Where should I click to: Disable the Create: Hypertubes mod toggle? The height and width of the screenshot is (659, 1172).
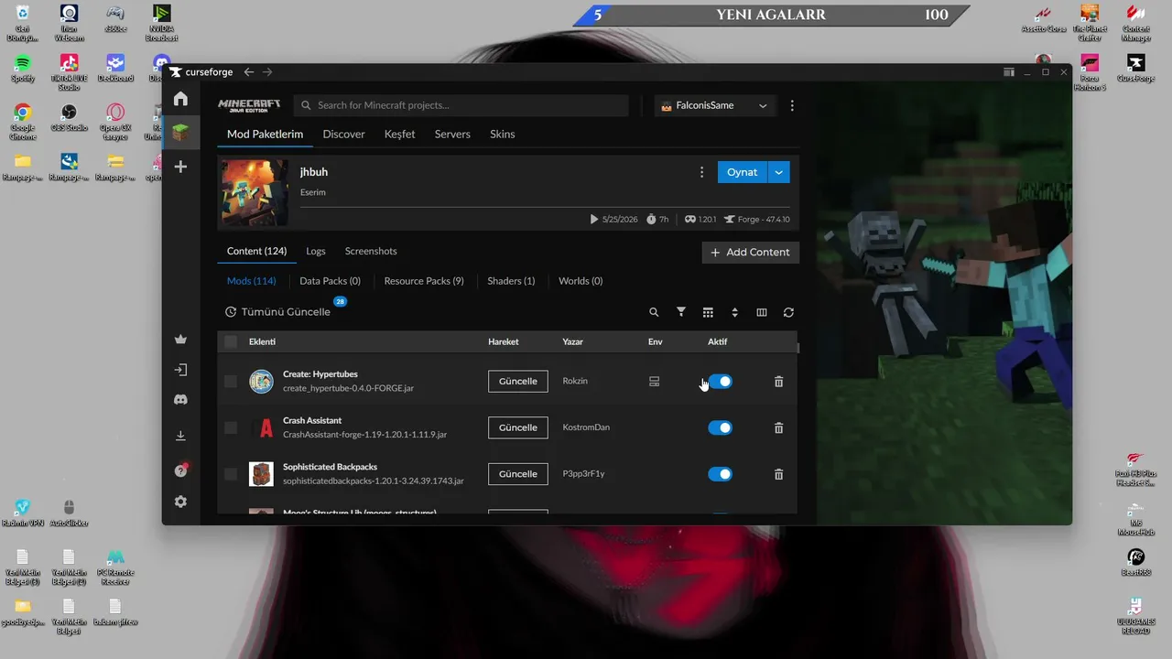(x=721, y=382)
